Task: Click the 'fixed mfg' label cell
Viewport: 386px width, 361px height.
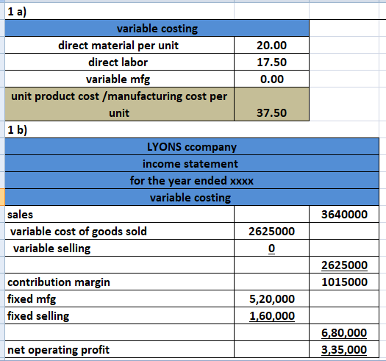Action: pyautogui.click(x=119, y=299)
